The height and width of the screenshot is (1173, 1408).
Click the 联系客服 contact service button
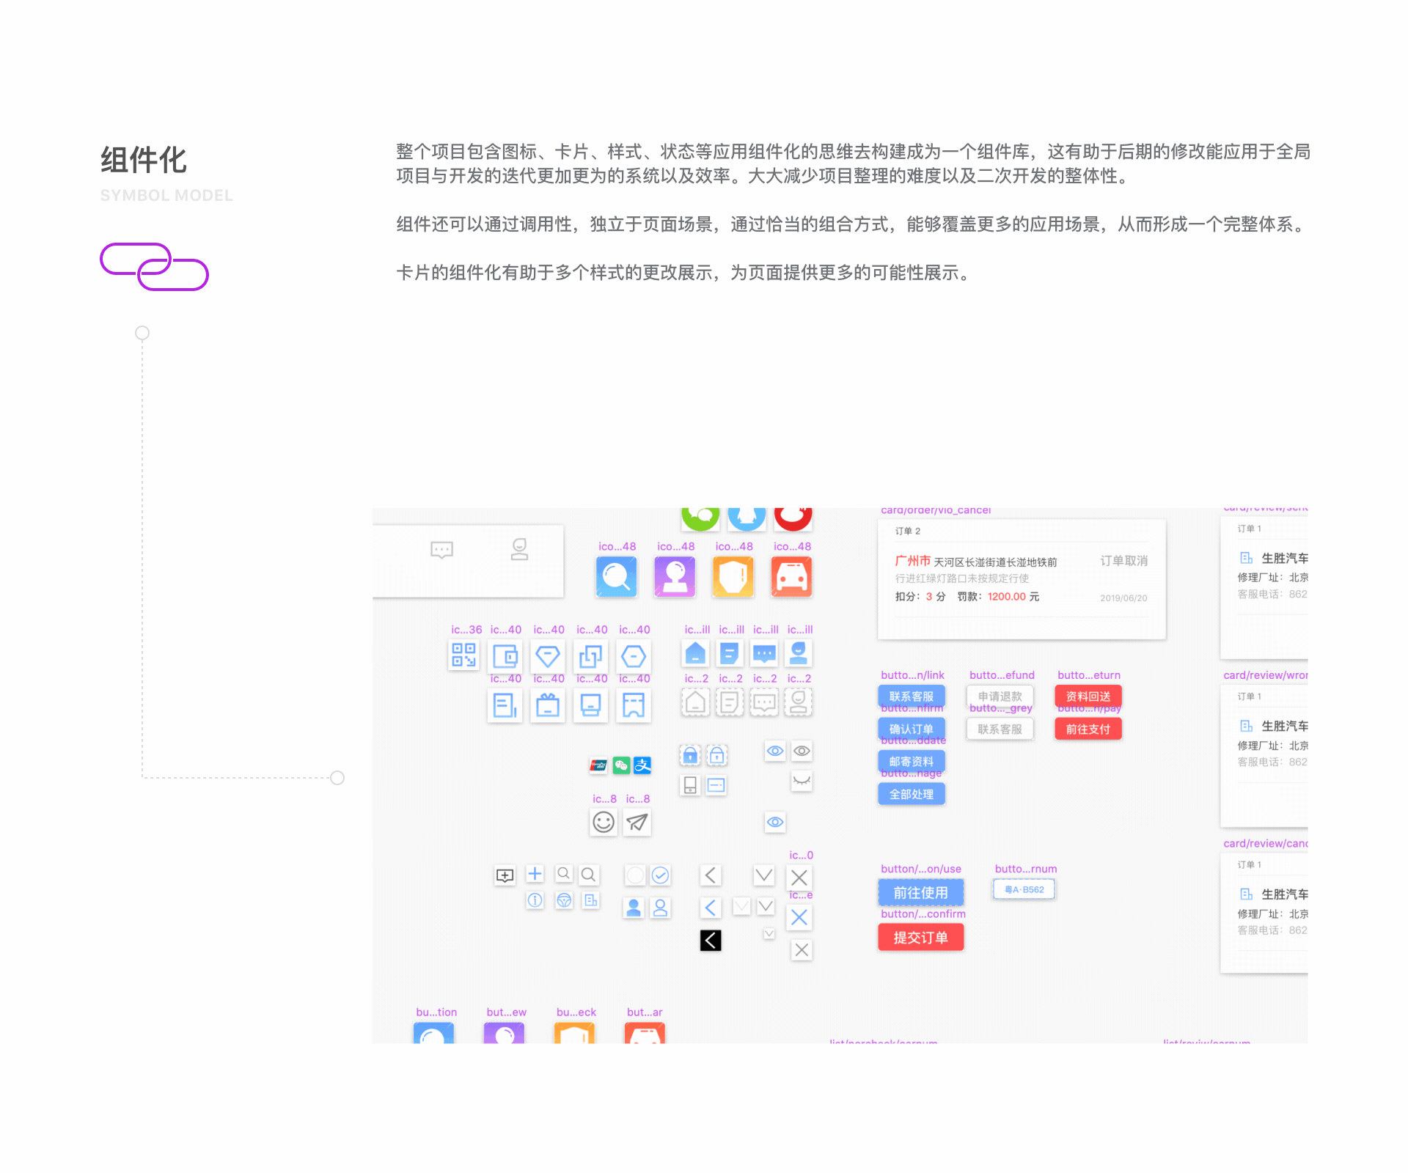tap(912, 695)
